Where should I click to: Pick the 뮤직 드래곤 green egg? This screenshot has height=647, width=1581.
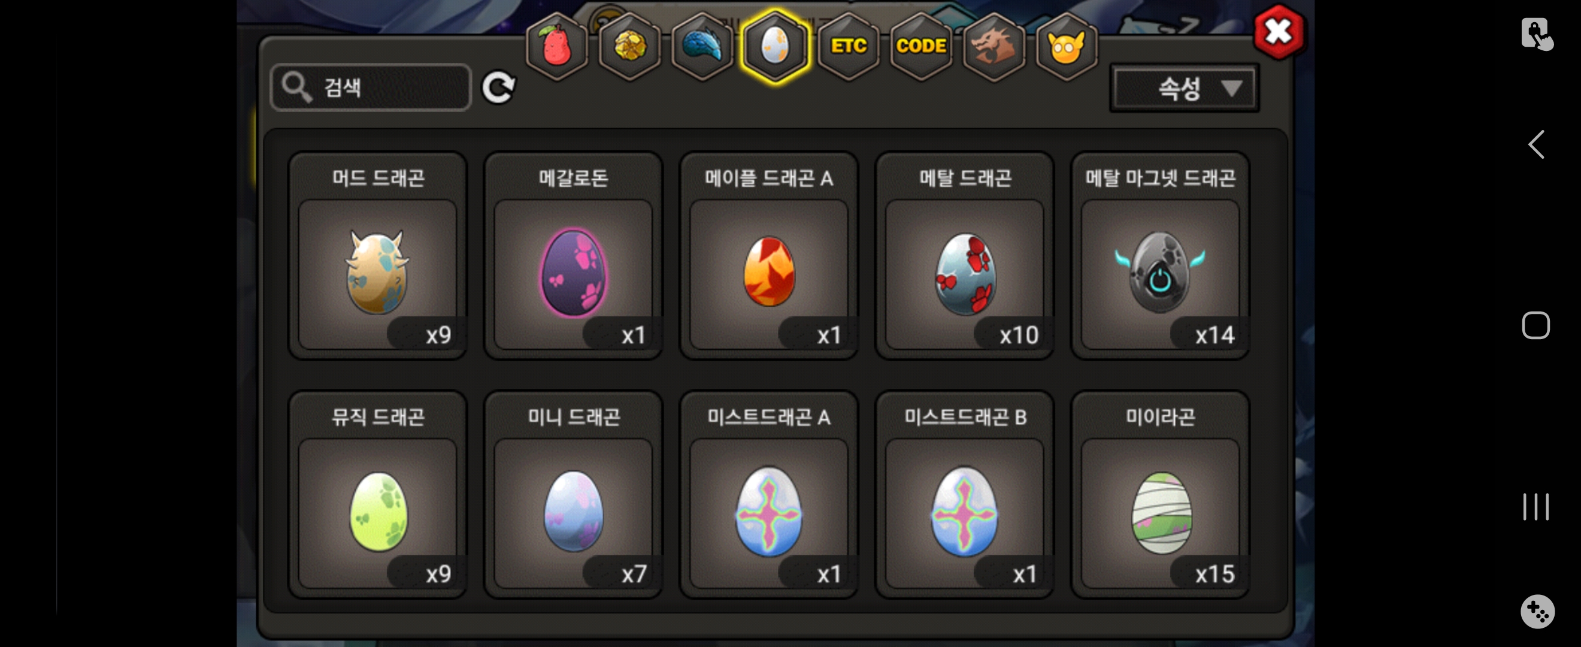377,495
